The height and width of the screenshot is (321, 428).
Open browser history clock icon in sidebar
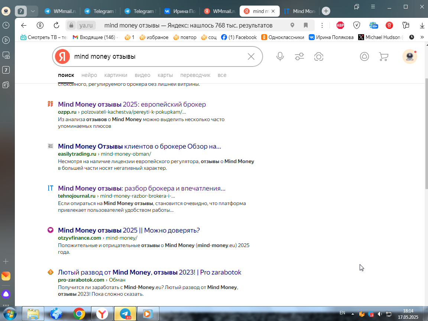(6, 25)
